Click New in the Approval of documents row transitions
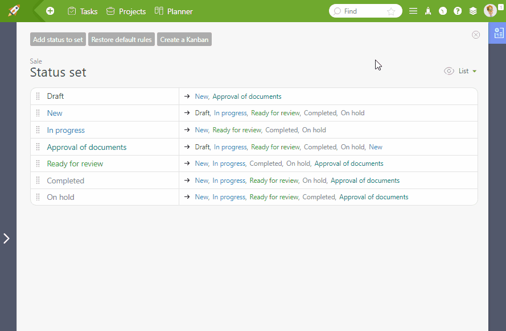 376,147
